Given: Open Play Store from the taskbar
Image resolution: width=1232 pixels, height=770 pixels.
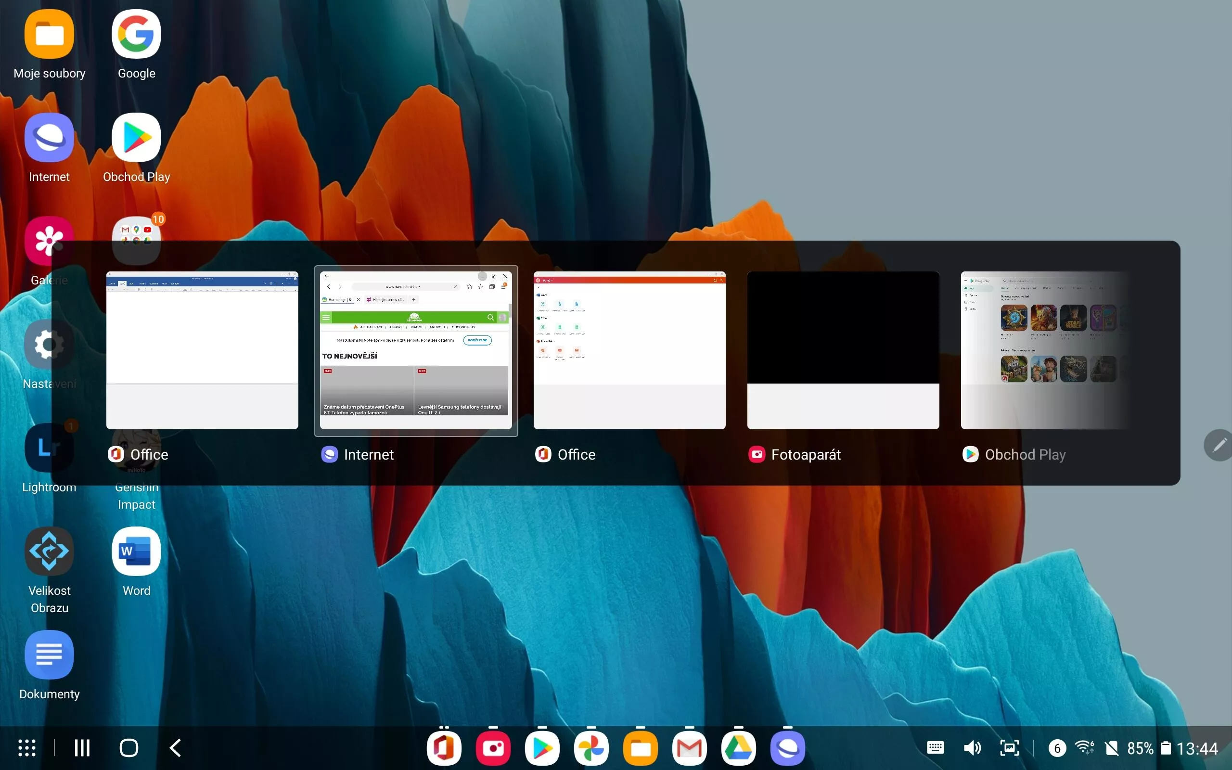Looking at the screenshot, I should (542, 749).
